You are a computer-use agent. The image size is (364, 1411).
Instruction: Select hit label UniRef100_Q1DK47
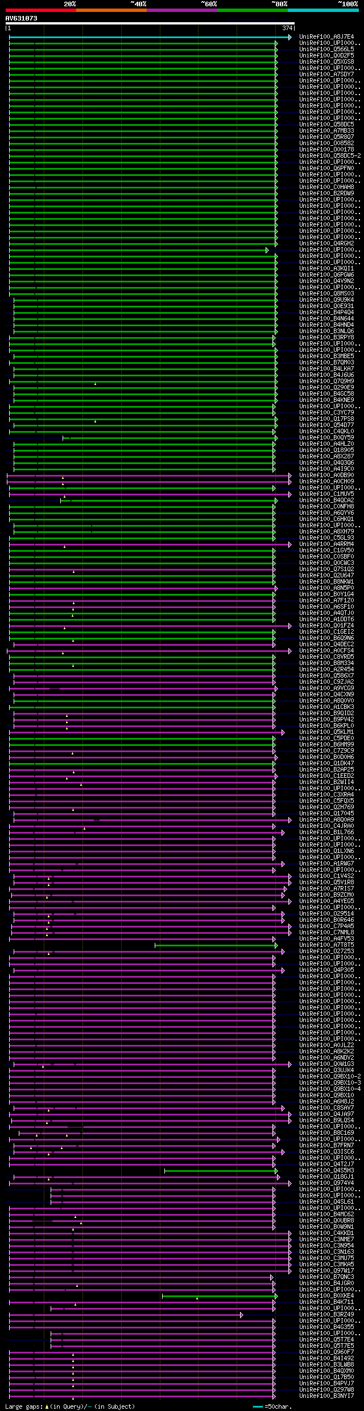[326, 764]
